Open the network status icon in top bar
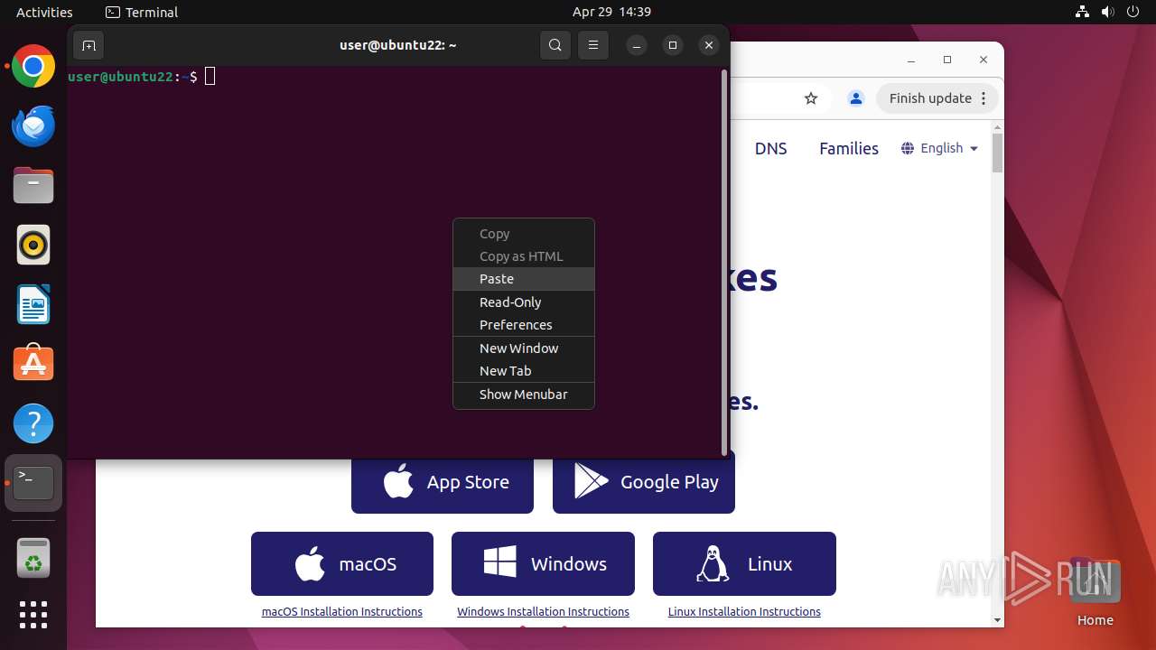 point(1083,12)
